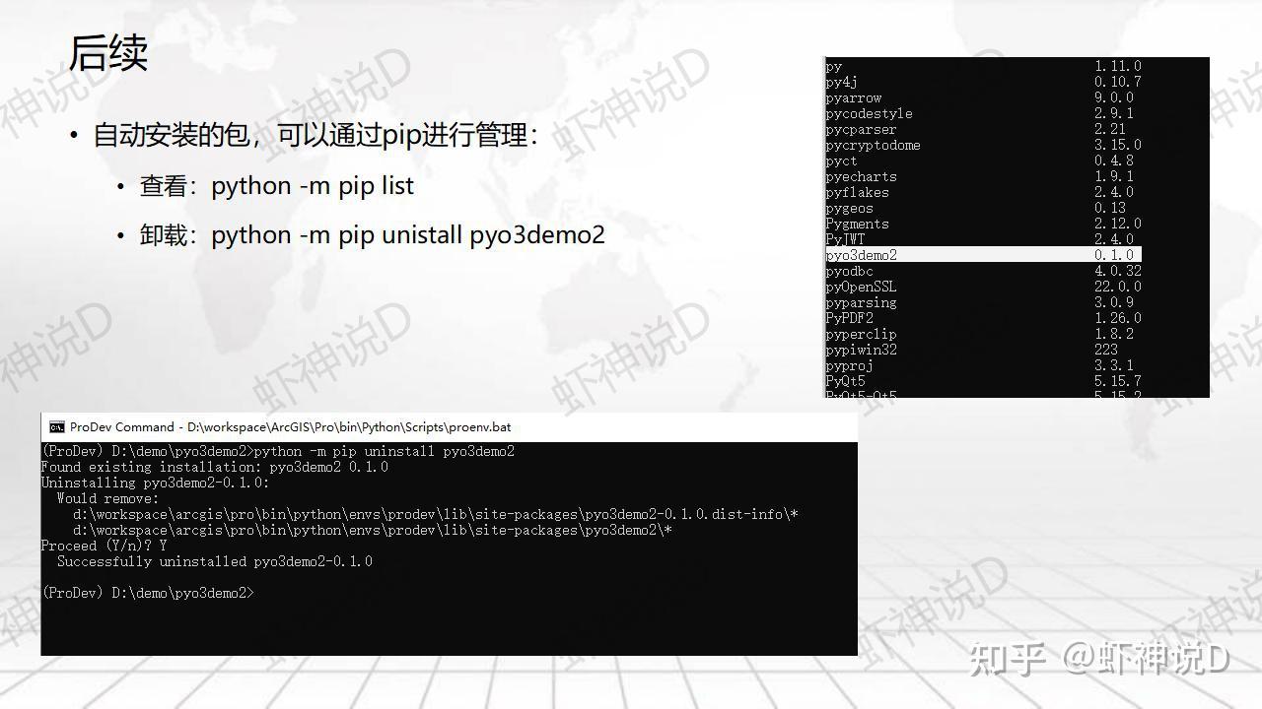Click the Found existing installation line
Viewport: 1262px width, 709px height.
[215, 467]
